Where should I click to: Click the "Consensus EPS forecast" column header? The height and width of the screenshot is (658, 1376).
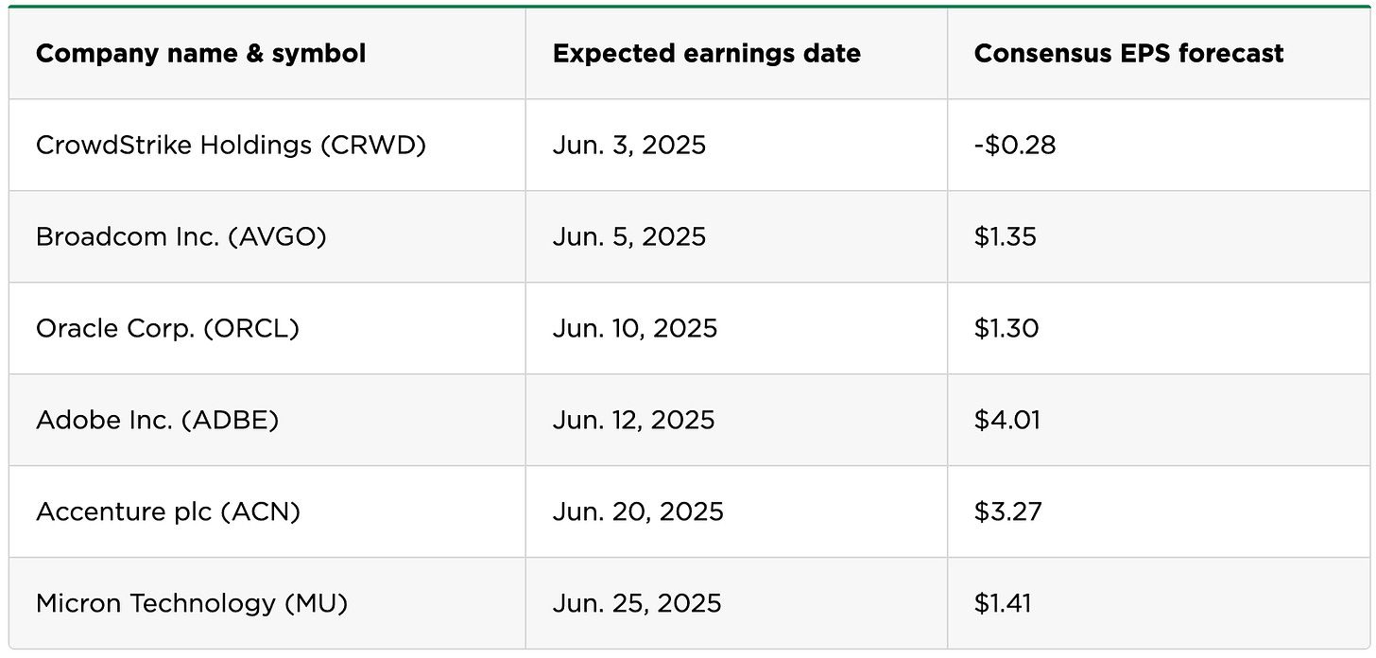(x=1128, y=54)
